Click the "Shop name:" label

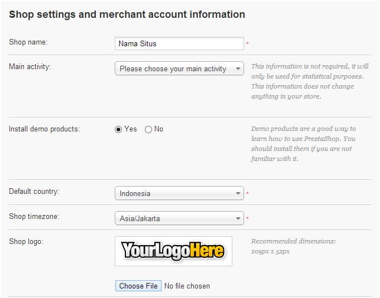[28, 42]
